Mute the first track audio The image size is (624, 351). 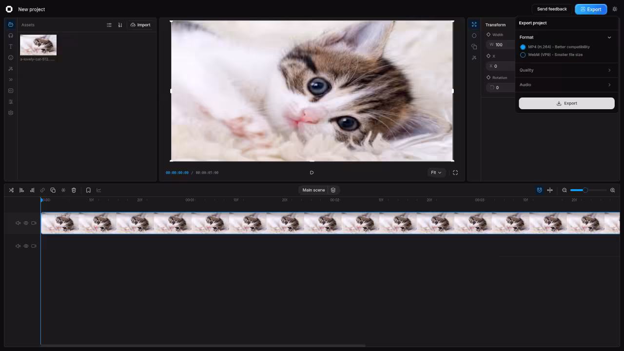pos(18,223)
